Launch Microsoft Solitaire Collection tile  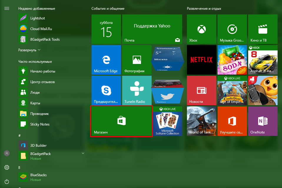tap(167, 121)
